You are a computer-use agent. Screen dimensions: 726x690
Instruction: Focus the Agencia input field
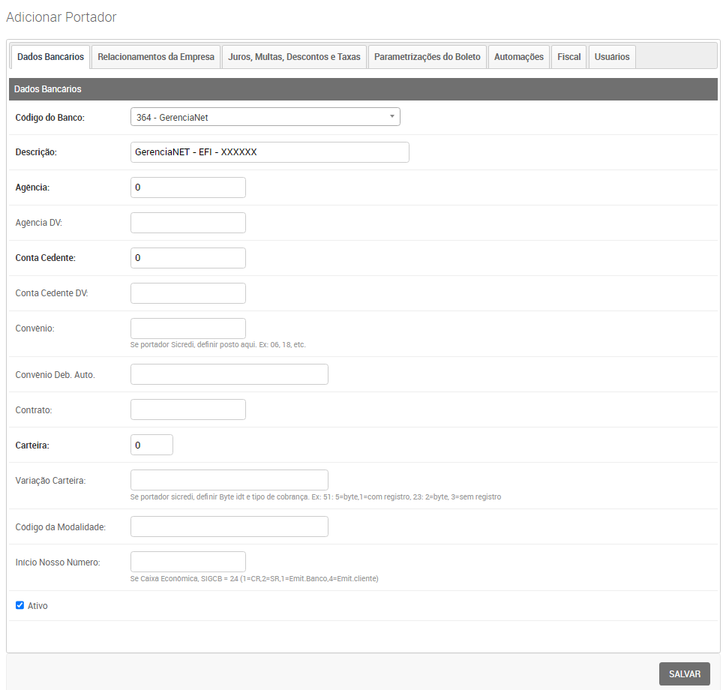click(x=187, y=187)
